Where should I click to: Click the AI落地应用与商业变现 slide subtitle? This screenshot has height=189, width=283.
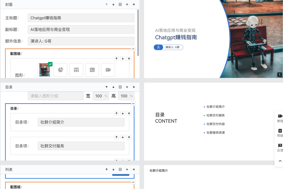175,30
